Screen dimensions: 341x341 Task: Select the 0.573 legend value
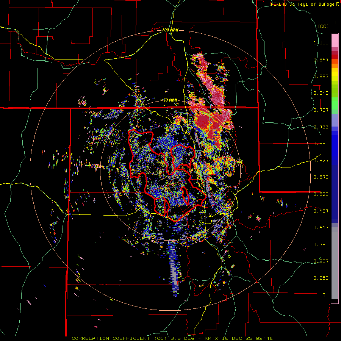(321, 177)
